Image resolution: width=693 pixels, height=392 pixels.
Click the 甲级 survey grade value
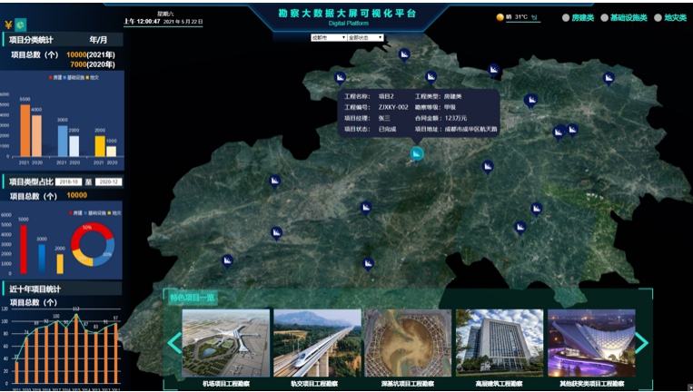coord(450,107)
